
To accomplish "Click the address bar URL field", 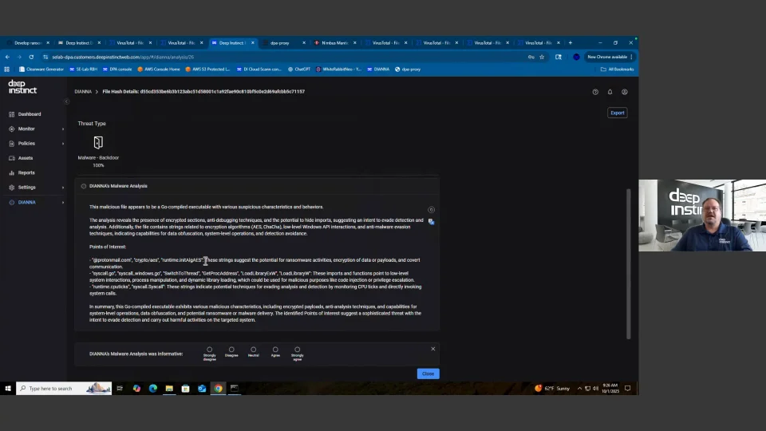I will pyautogui.click(x=283, y=57).
